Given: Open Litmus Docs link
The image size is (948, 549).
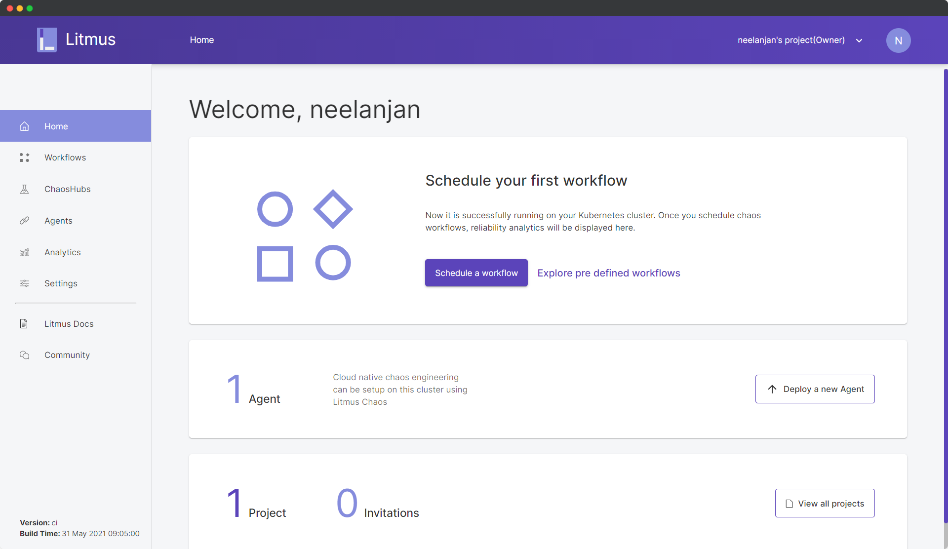Looking at the screenshot, I should coord(76,324).
